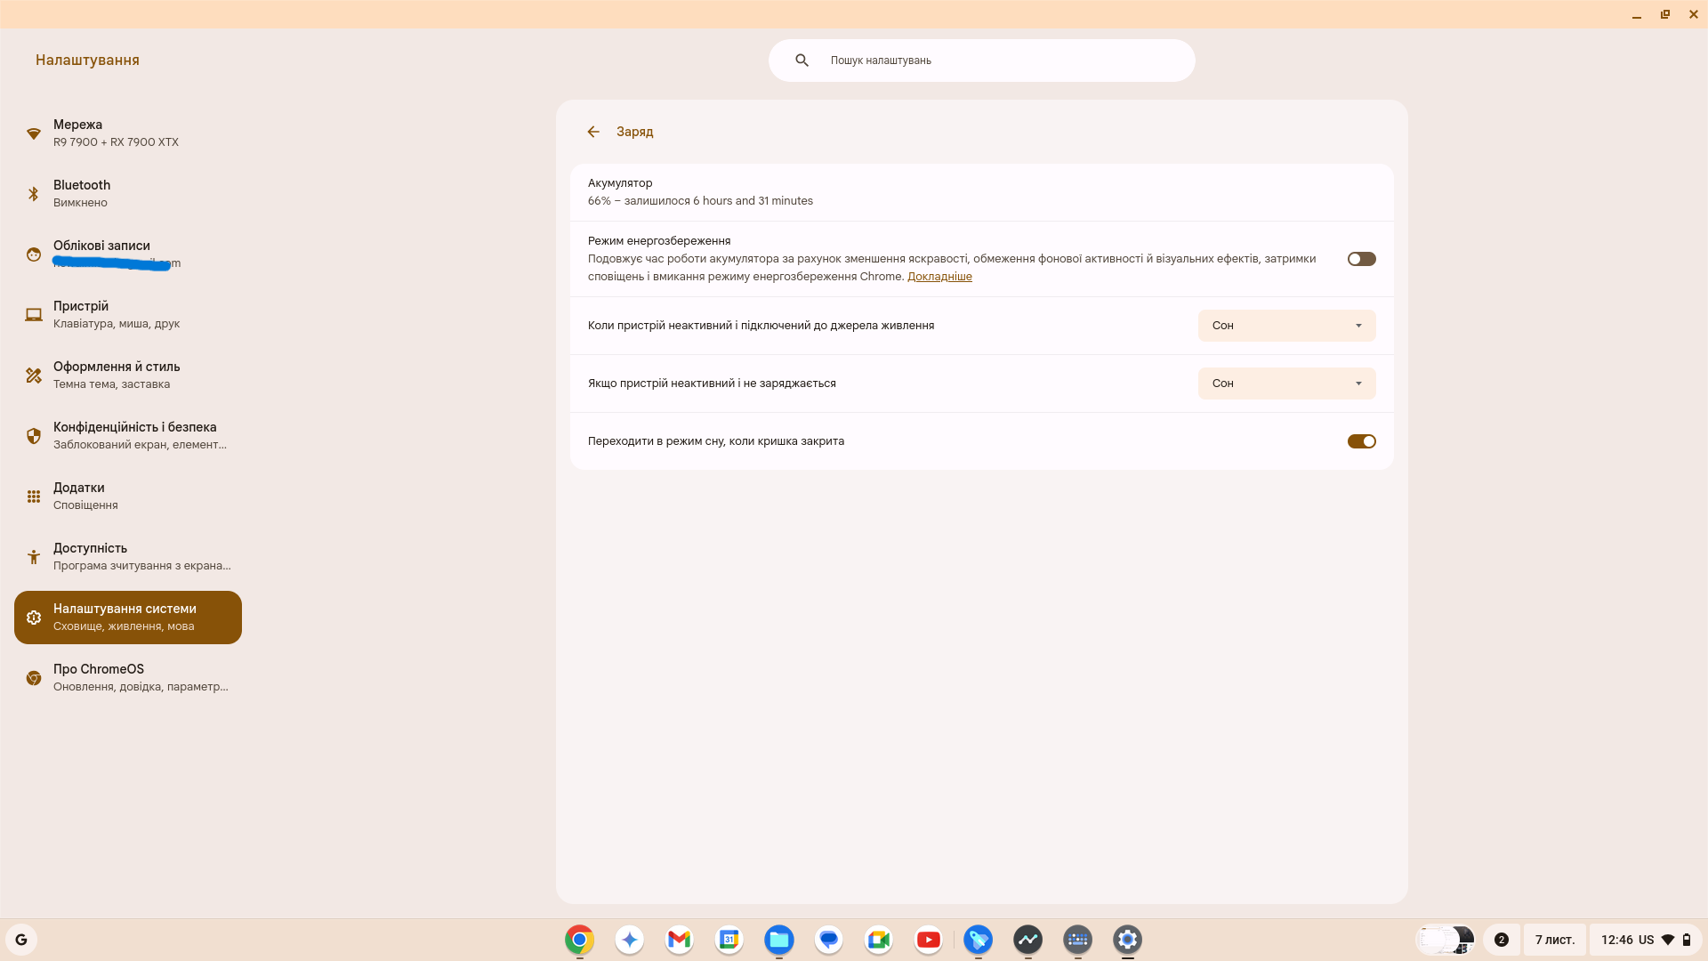
Task: Open Про ChromeOS section
Action: click(116, 677)
